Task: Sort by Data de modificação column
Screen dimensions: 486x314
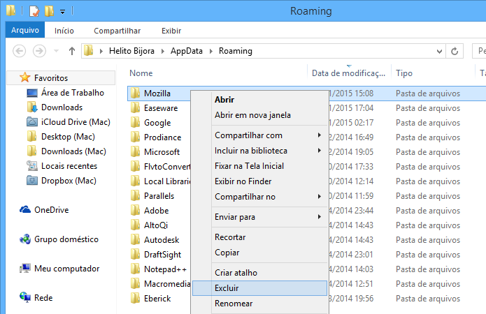Action: pyautogui.click(x=349, y=73)
